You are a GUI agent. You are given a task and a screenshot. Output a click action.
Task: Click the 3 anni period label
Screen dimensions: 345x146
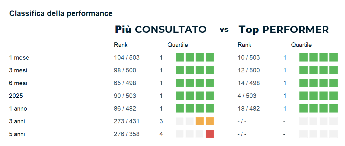click(x=17, y=121)
